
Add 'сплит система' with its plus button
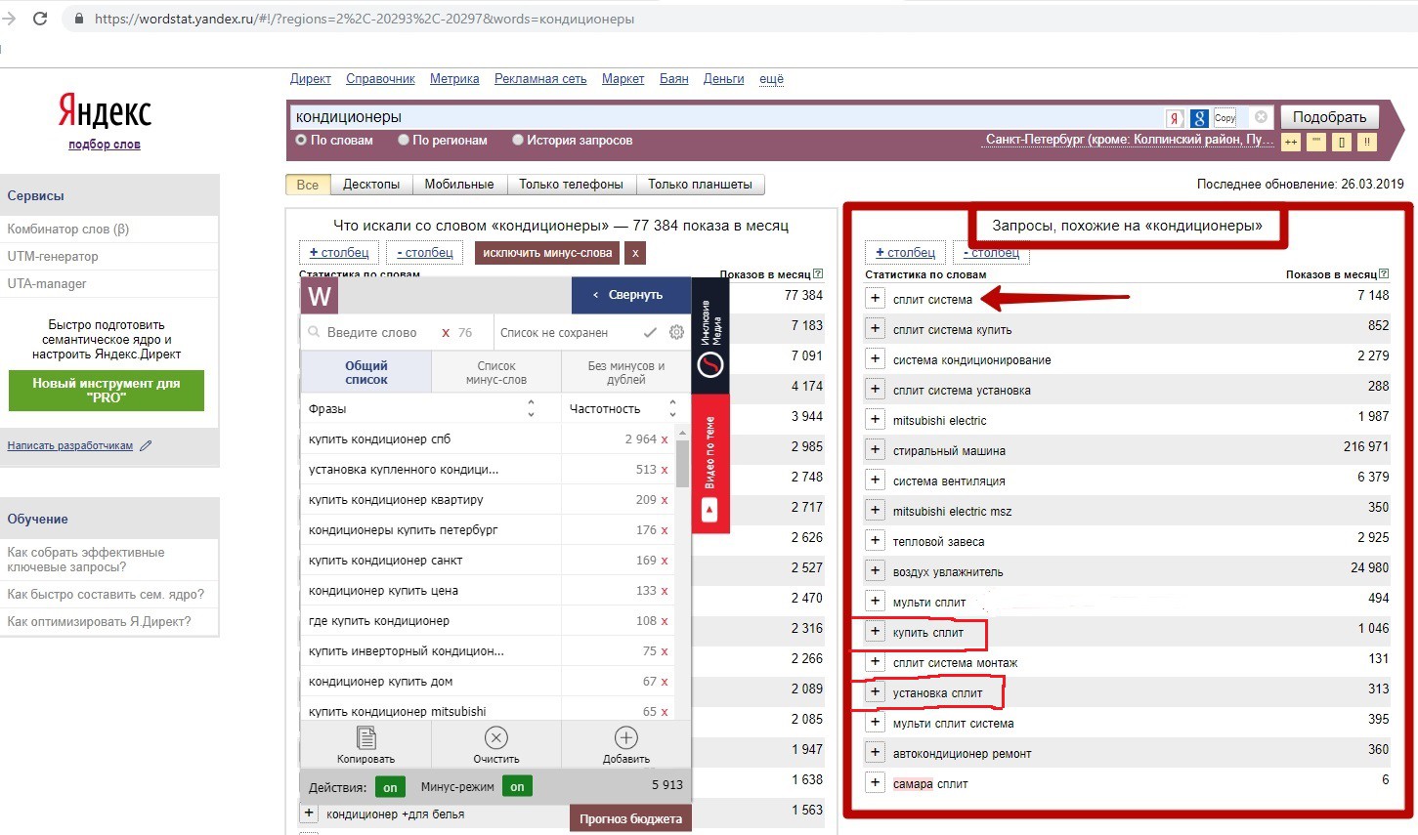click(876, 299)
